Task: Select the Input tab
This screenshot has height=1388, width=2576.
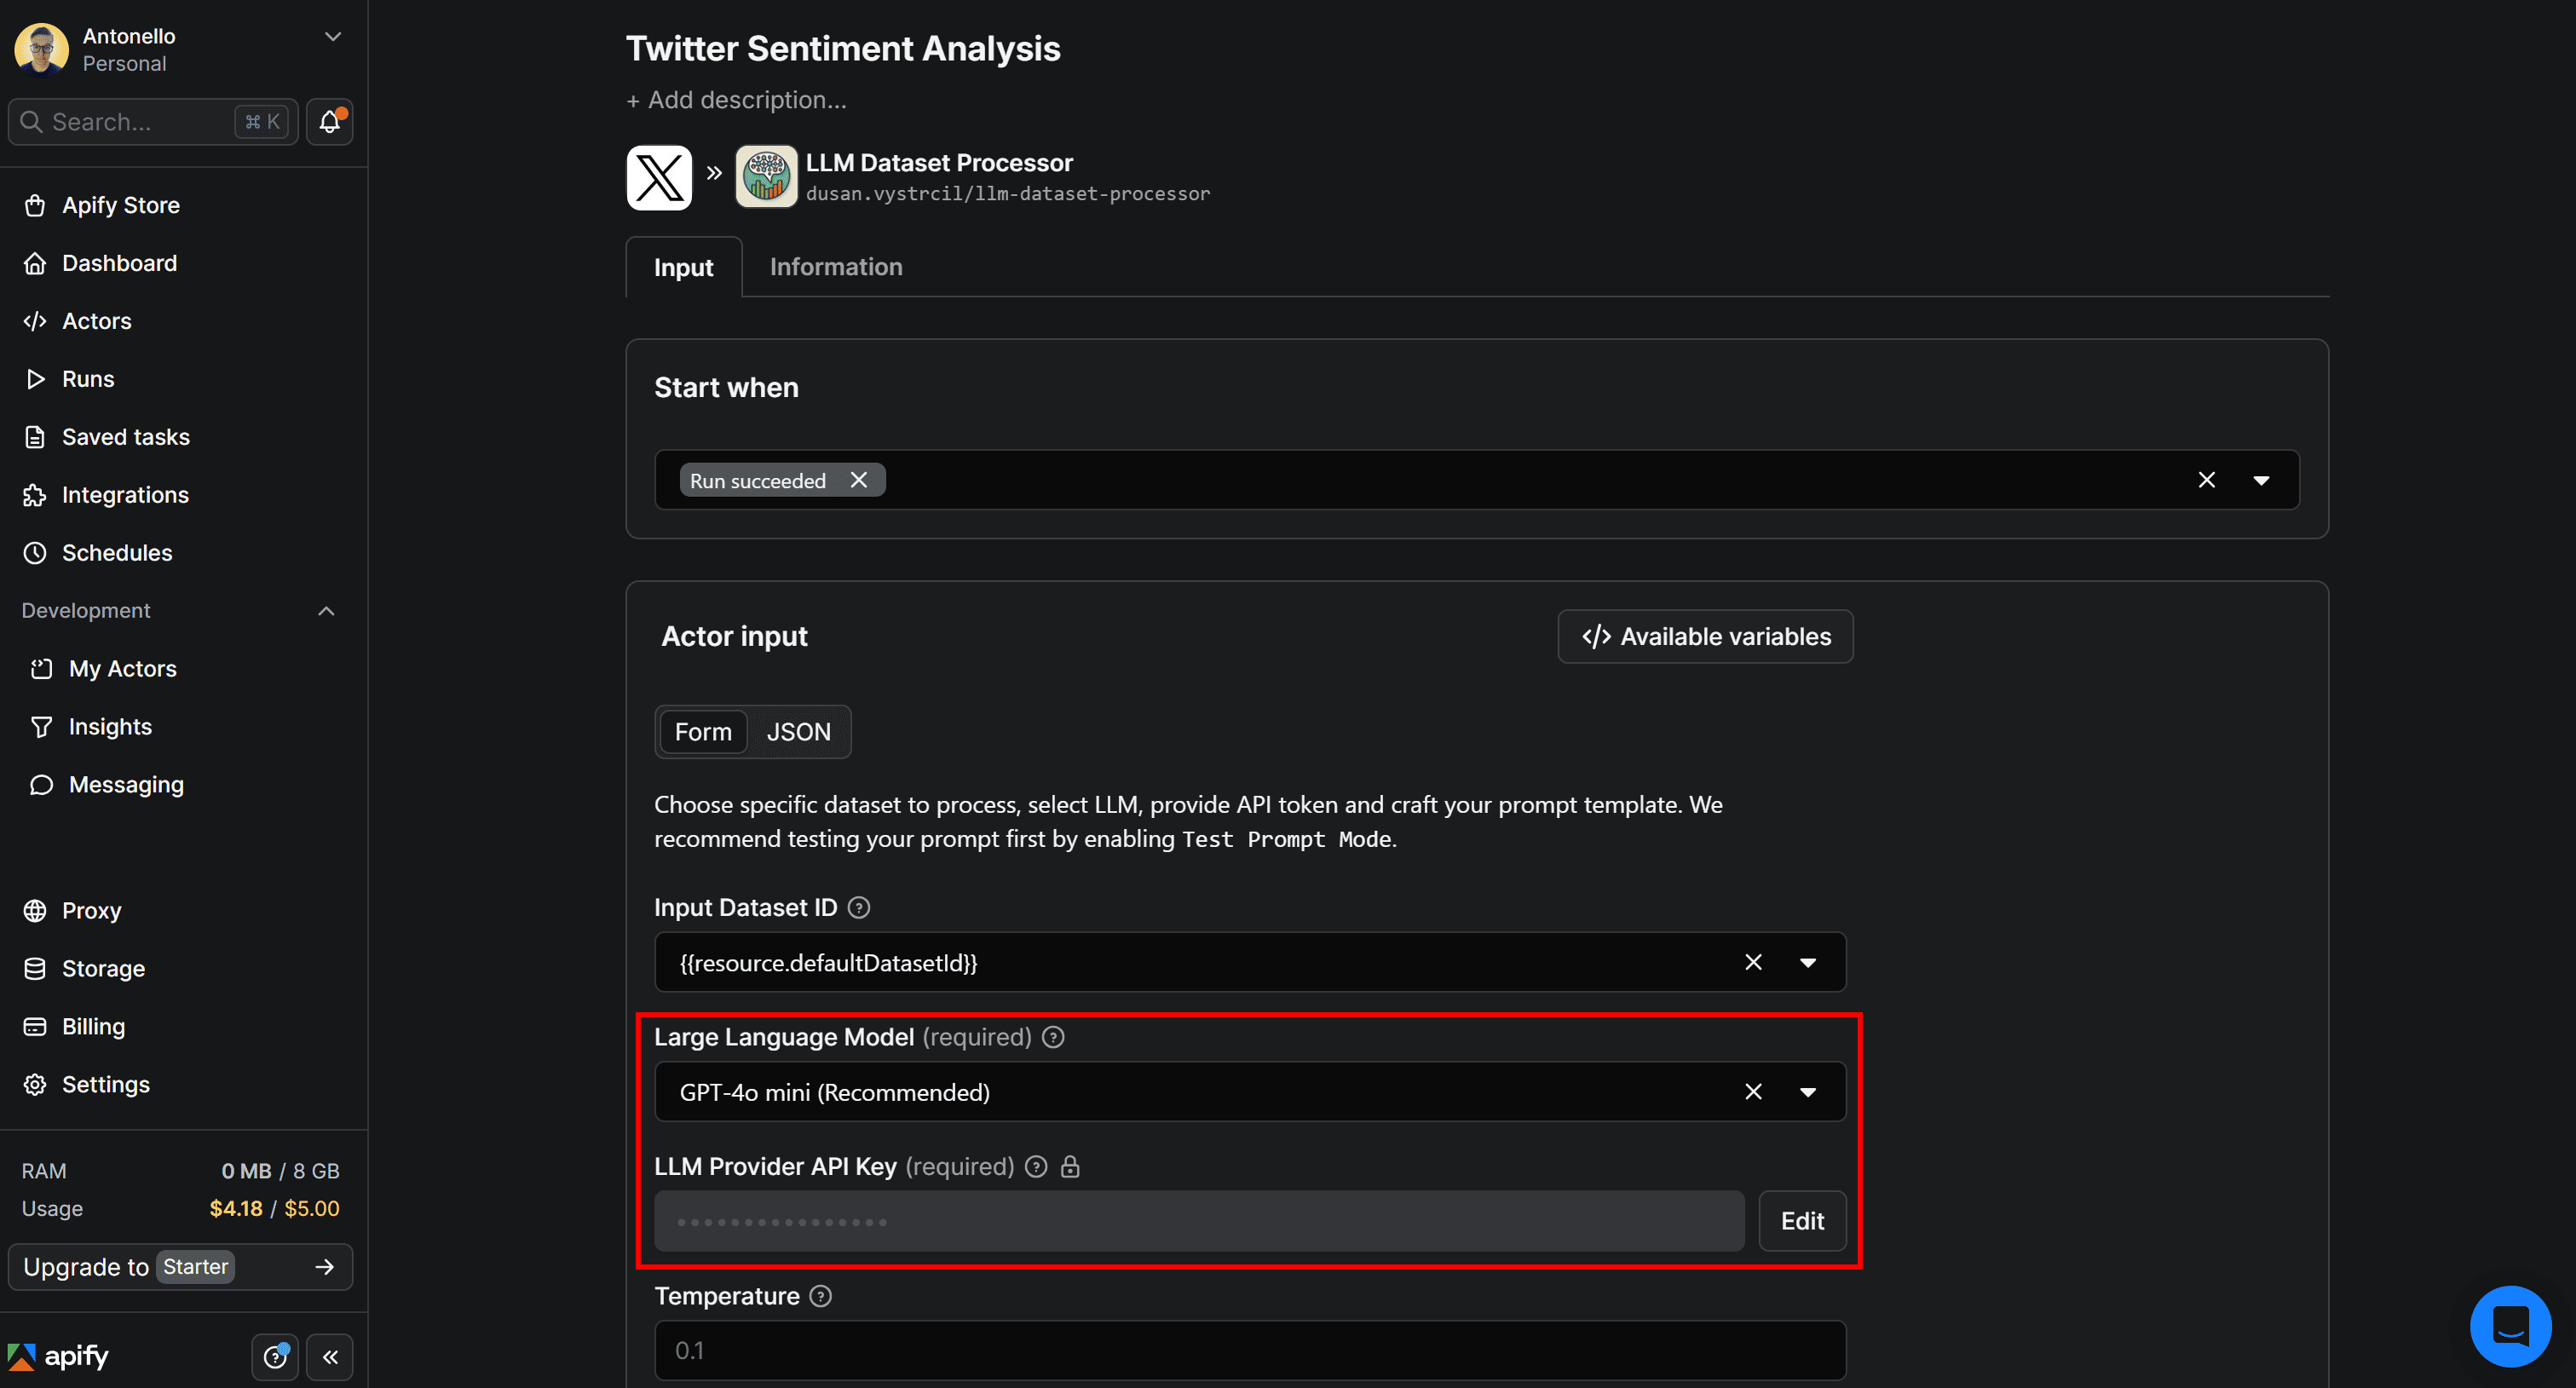Action: (683, 267)
